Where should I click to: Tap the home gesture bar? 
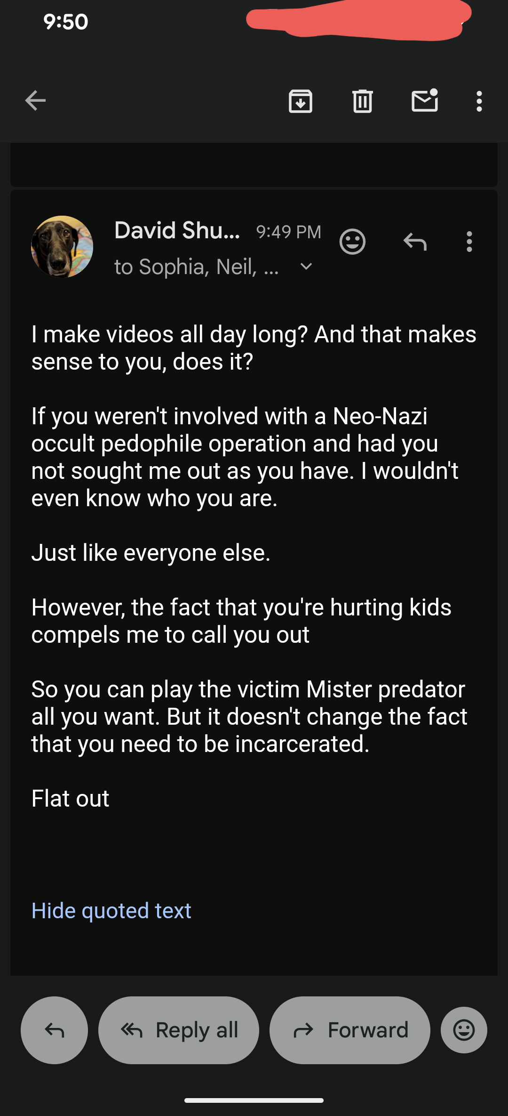point(254,1100)
